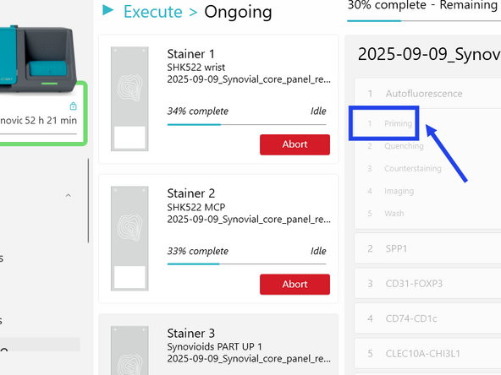Click the 52 h 21 min remaining time
This screenshot has width=501, height=375.
51,120
